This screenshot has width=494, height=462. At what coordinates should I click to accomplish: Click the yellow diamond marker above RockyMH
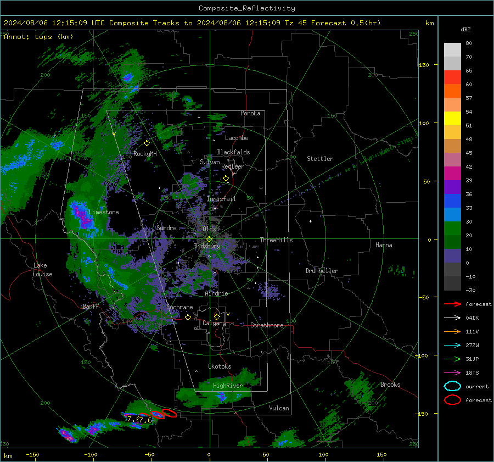tap(147, 143)
